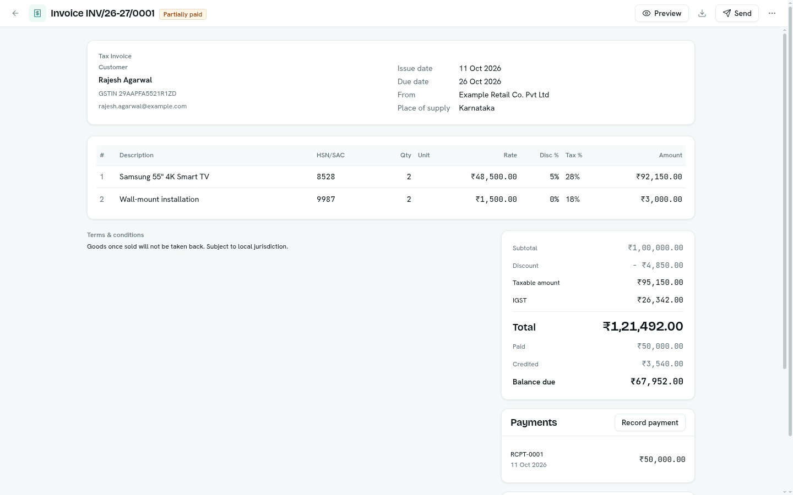Click subtotal ₹1,00,000.00
793x495 pixels.
[655, 248]
